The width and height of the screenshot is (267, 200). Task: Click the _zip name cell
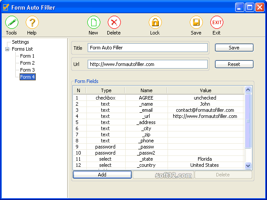coord(146,134)
